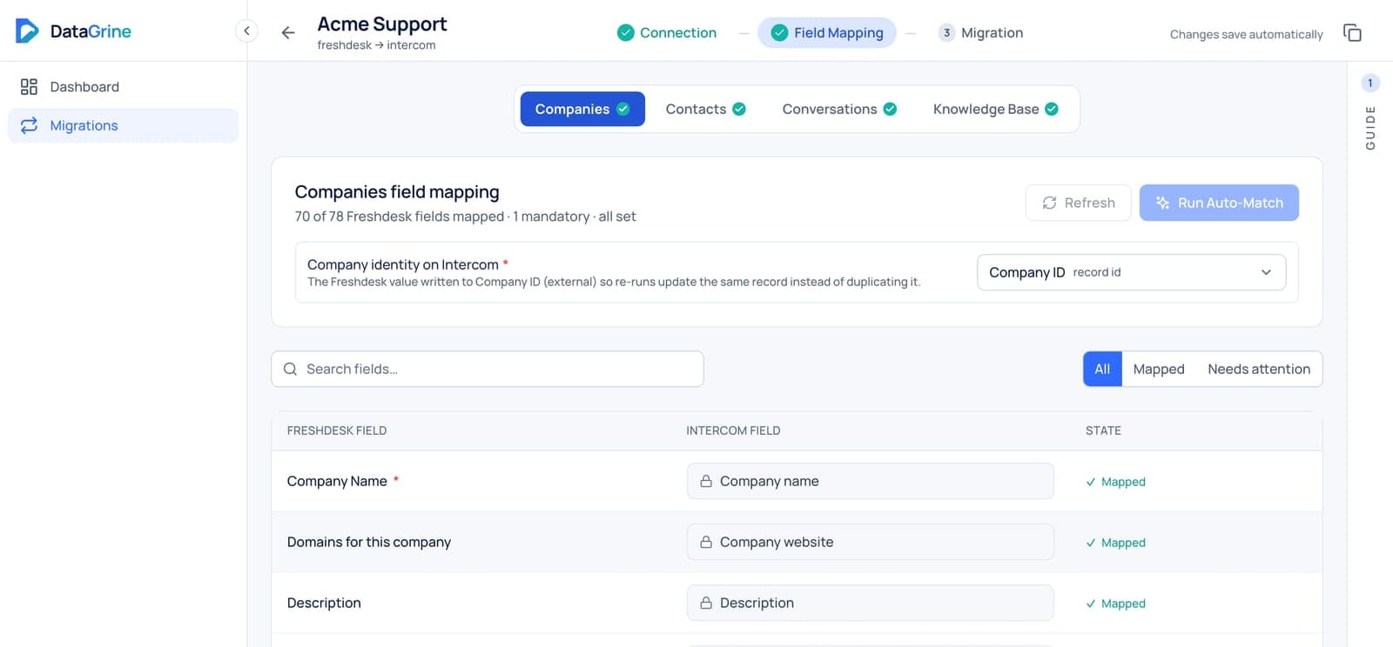Click the "STATE" column header
Screen dimensions: 1393x647
pyautogui.click(x=1103, y=430)
